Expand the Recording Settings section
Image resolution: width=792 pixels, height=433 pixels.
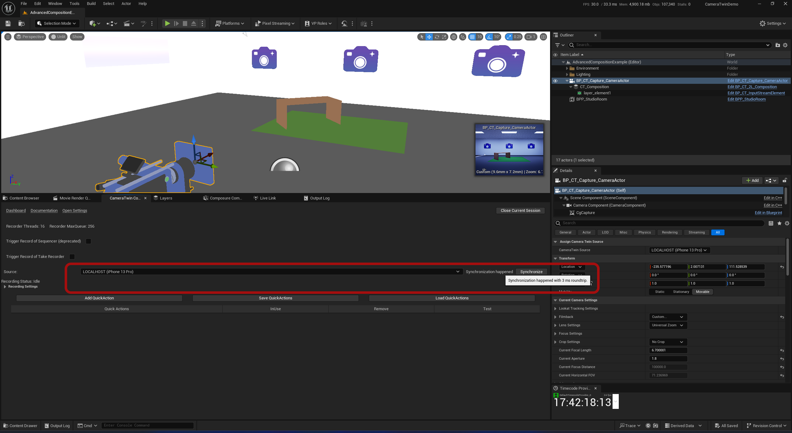pos(5,287)
